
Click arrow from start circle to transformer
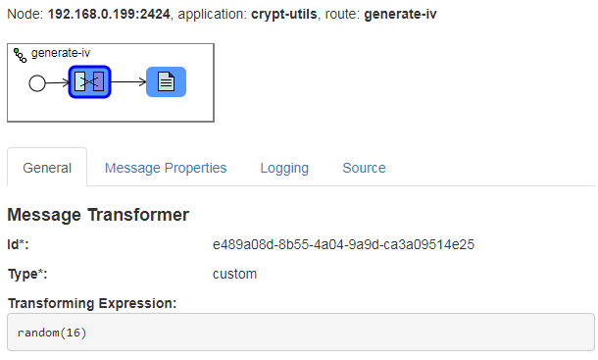click(57, 82)
